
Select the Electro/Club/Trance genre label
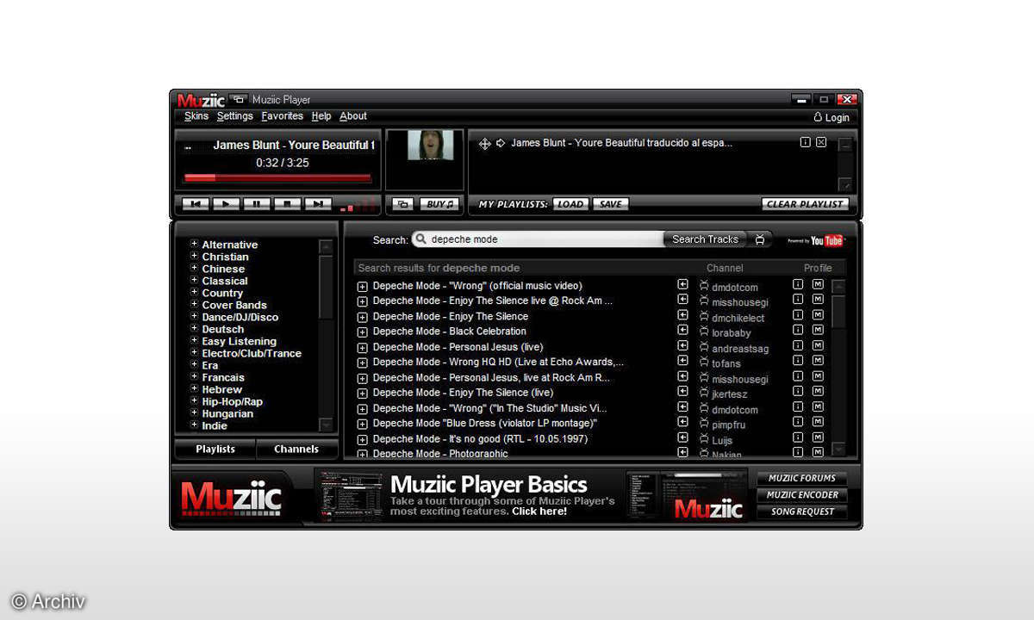coord(252,353)
